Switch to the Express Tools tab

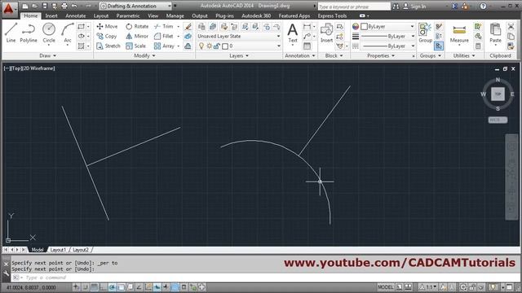[332, 15]
